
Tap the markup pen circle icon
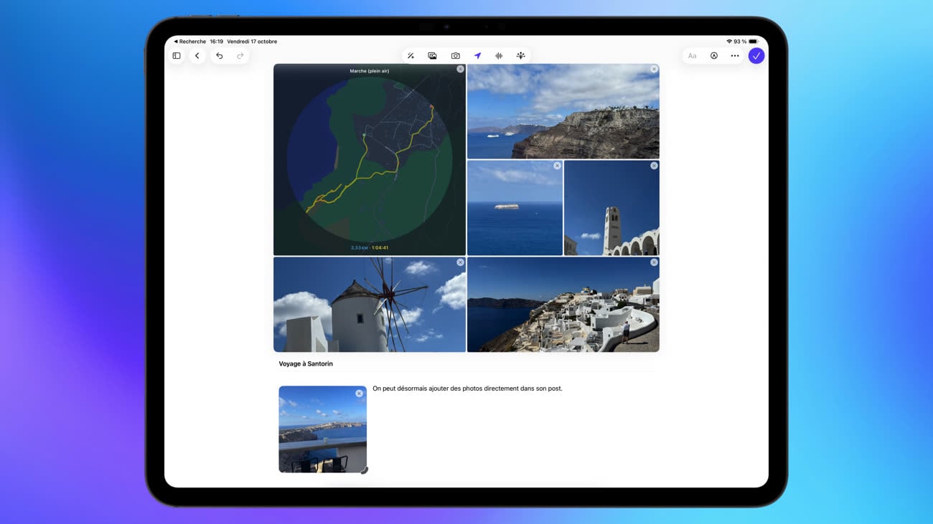714,56
